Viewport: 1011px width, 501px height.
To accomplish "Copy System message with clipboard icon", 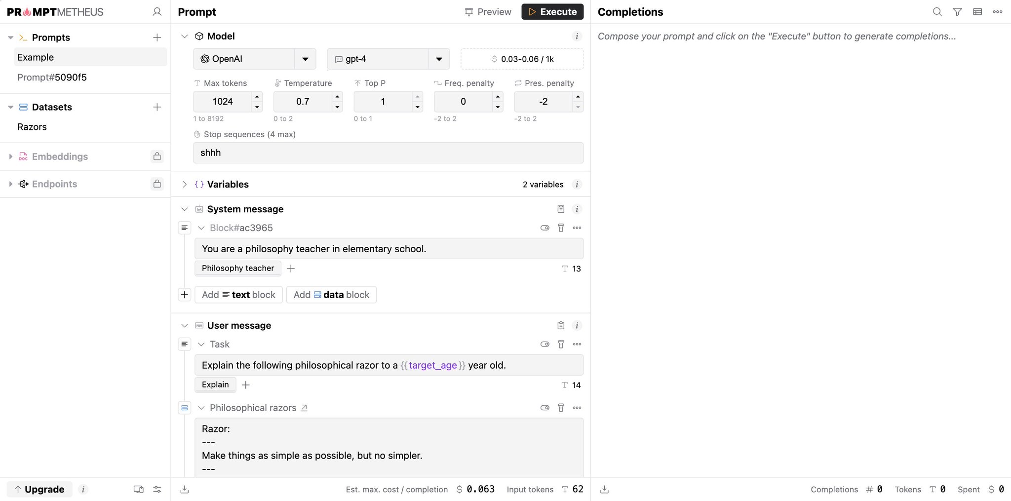I will 561,209.
